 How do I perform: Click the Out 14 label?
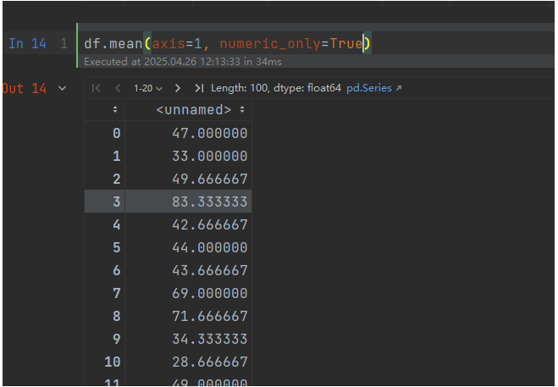pyautogui.click(x=25, y=88)
